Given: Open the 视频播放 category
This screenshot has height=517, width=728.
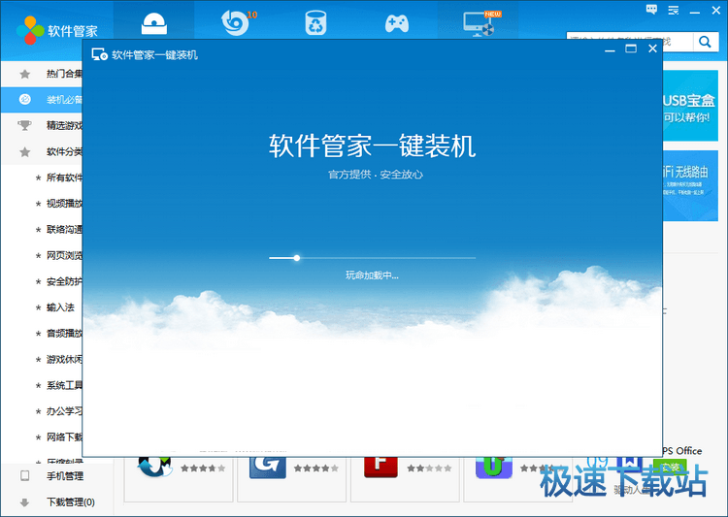Looking at the screenshot, I should pos(64,204).
